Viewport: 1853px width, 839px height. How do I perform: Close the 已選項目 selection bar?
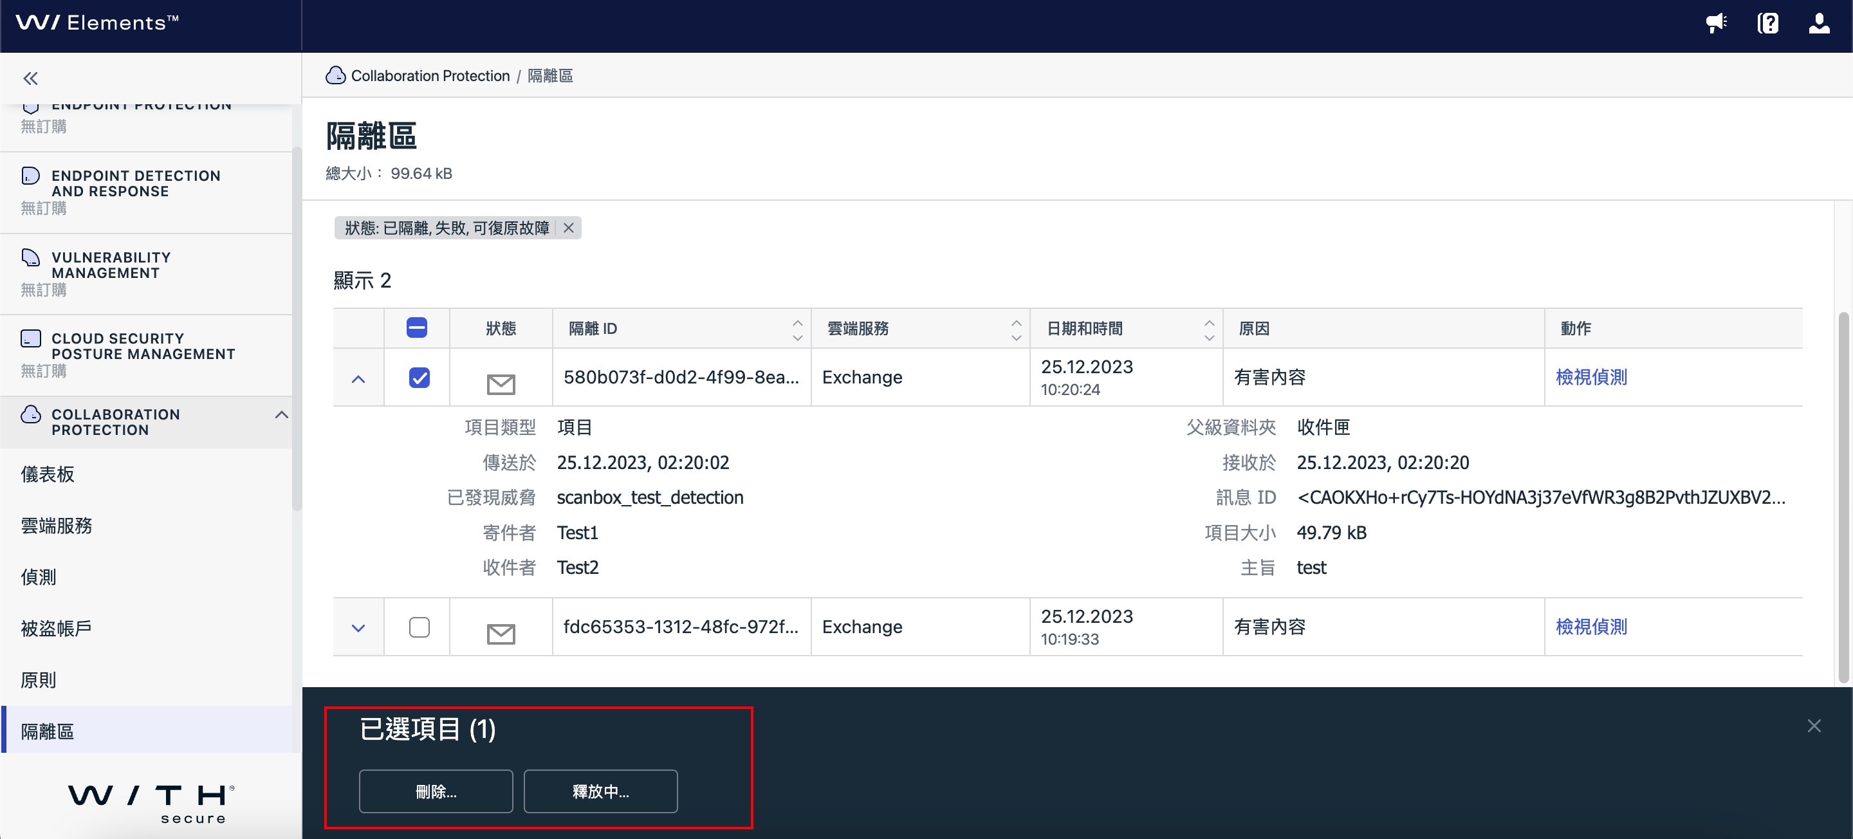[1814, 725]
